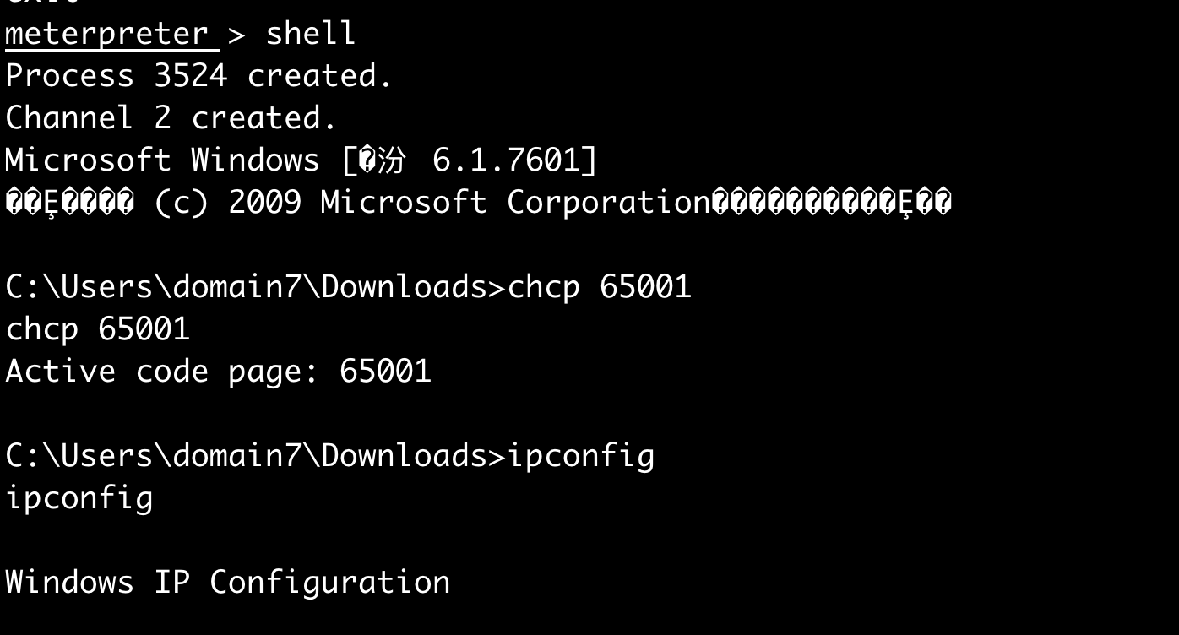The width and height of the screenshot is (1179, 635).
Task: Click chcp 65001 typed after first prompt
Action: [599, 287]
